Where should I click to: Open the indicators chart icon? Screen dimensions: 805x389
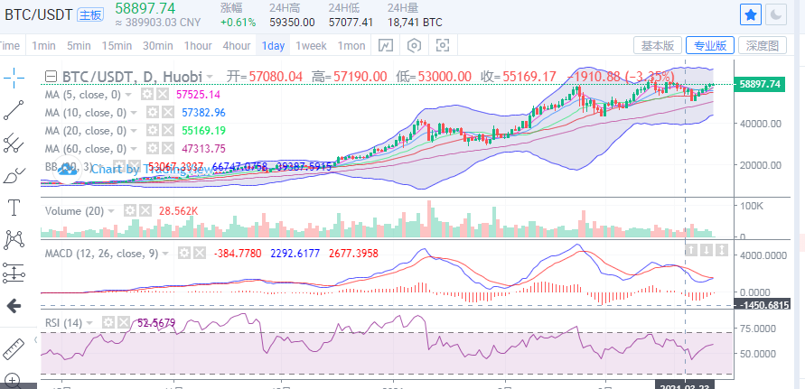tap(386, 46)
